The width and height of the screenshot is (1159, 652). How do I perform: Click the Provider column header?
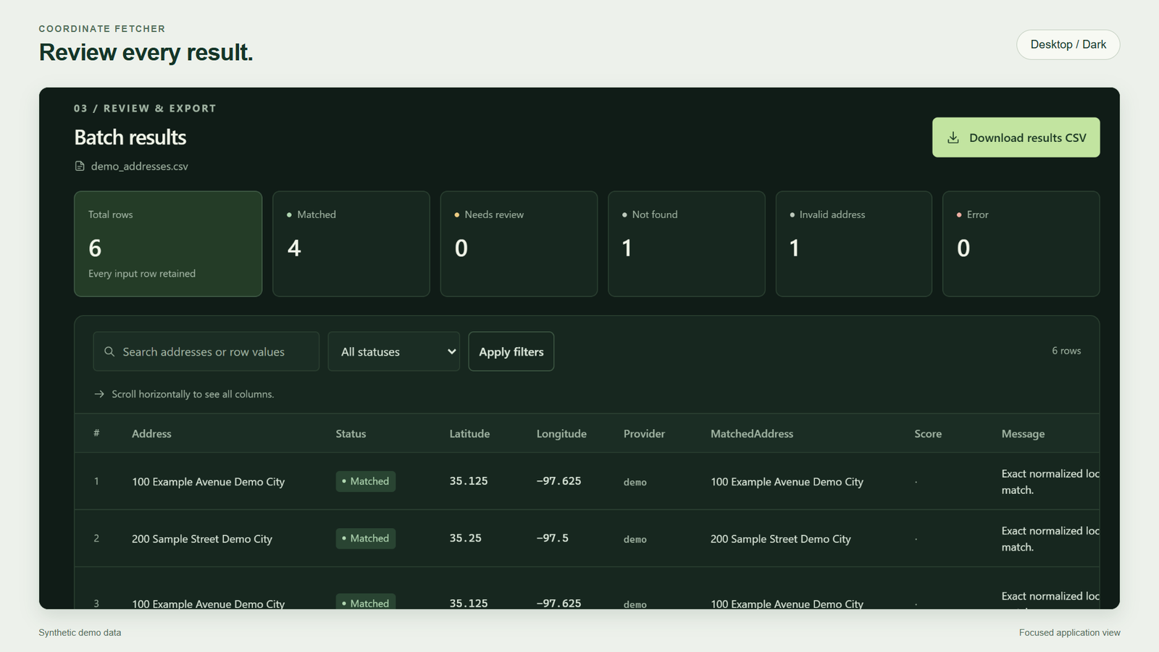coord(644,434)
